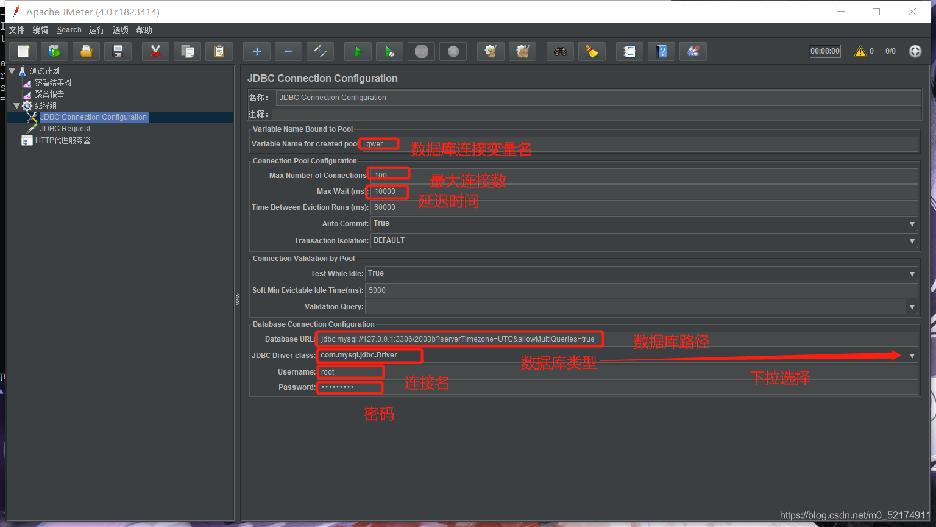Select JDBC Request in the tree
Viewport: 936px width, 527px height.
click(65, 129)
